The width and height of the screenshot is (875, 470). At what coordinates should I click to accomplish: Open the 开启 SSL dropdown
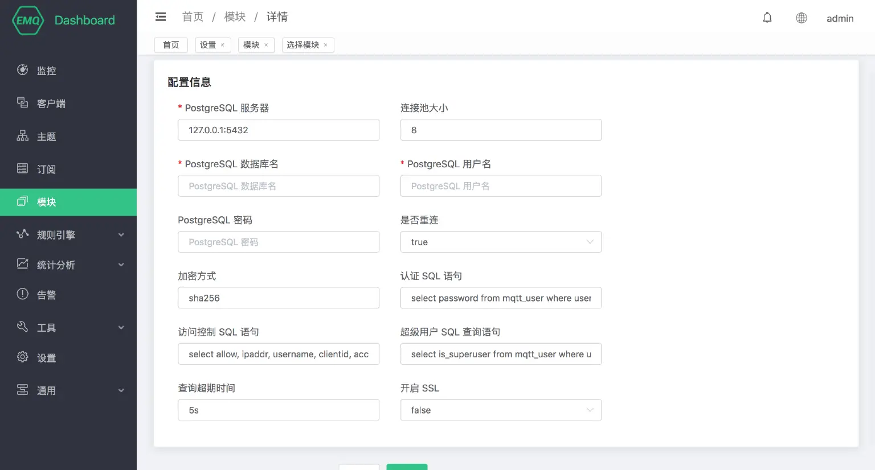[x=500, y=410]
